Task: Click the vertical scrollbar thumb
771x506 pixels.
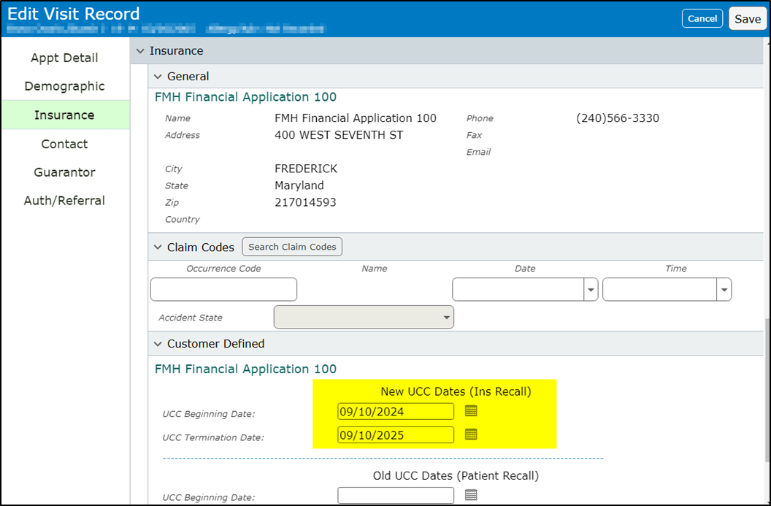Action: click(767, 391)
